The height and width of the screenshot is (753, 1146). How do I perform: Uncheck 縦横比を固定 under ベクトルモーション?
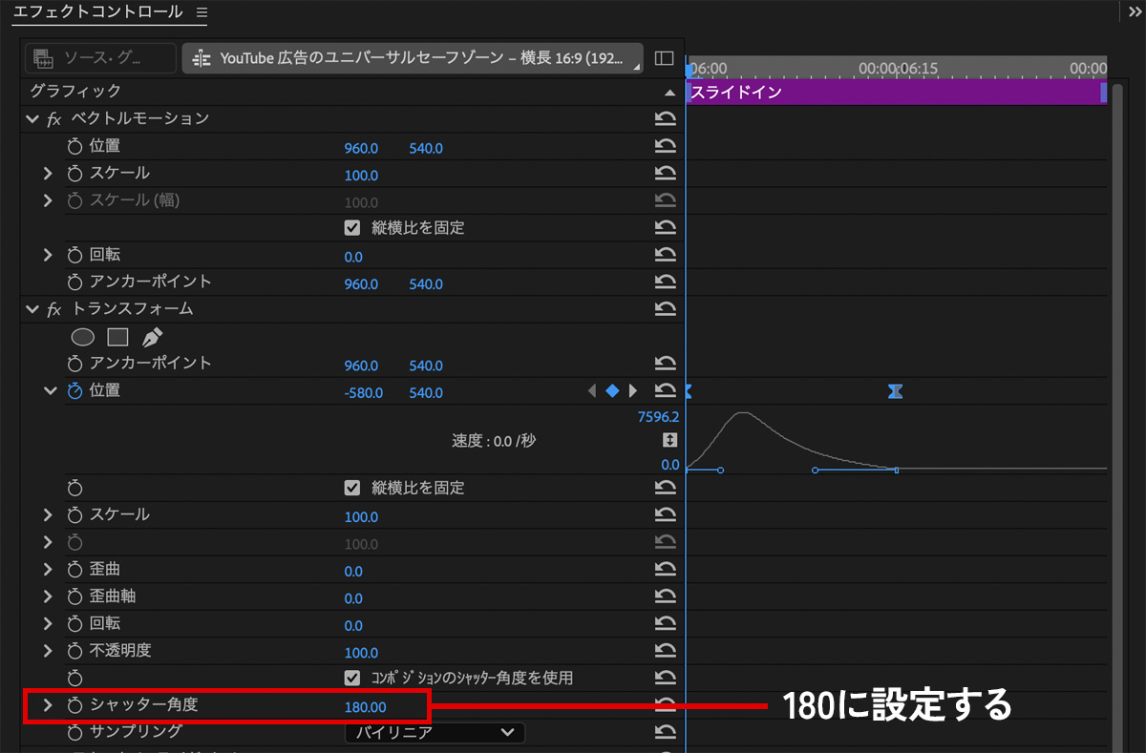(x=352, y=229)
